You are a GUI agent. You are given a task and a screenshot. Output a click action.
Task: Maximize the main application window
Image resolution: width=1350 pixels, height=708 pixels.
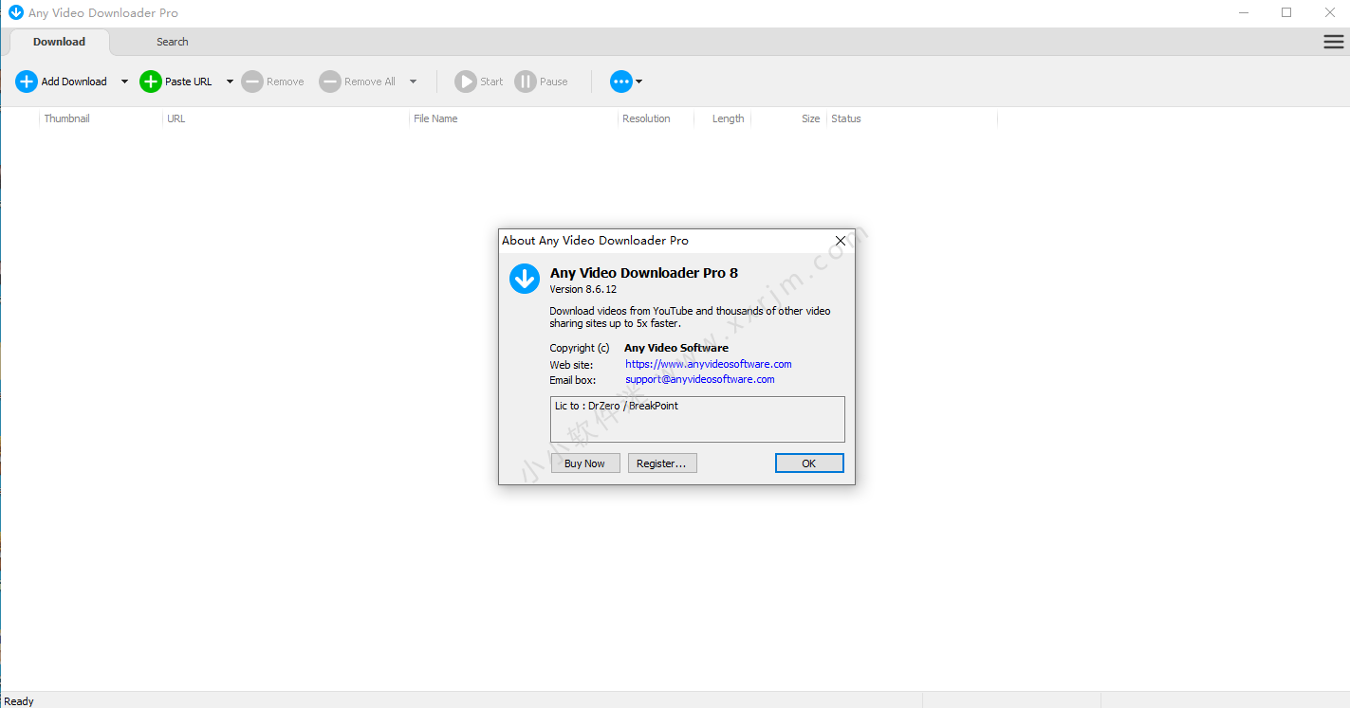pos(1286,13)
